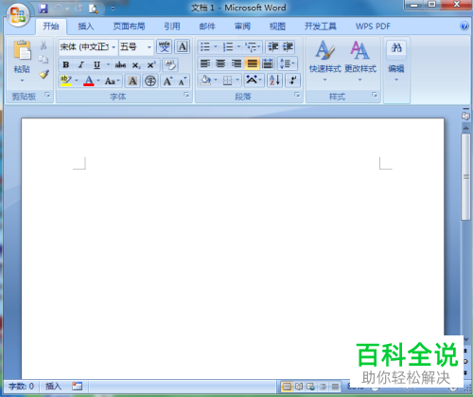Viewport: 473px width, 397px height.
Task: Cut selection with scissors icon
Action: pyautogui.click(x=44, y=45)
